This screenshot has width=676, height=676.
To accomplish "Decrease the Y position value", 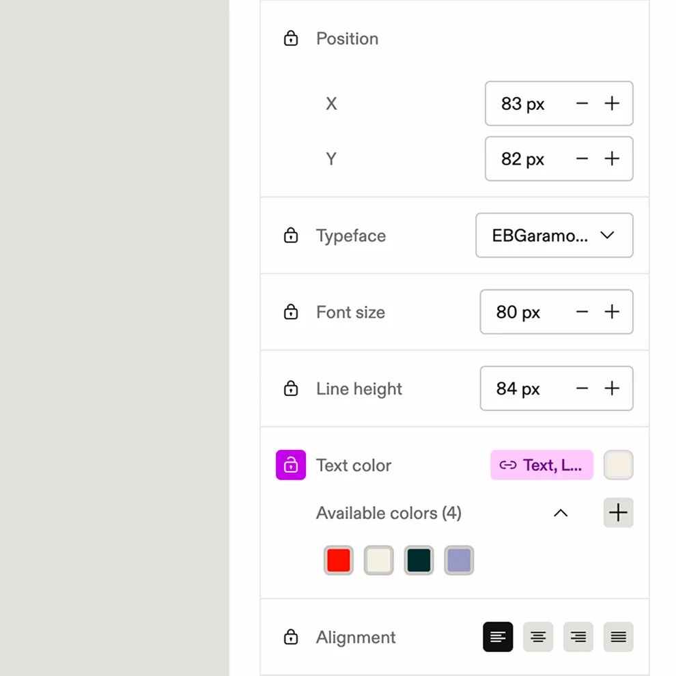I will (x=582, y=158).
